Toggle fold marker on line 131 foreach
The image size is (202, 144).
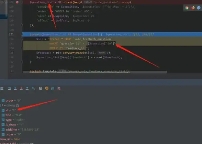[x=22, y=34]
